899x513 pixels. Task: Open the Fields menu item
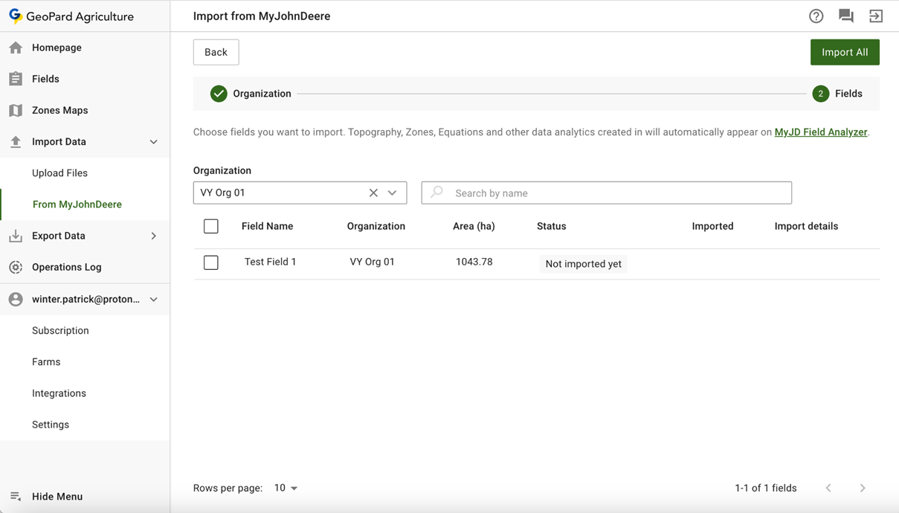(45, 79)
